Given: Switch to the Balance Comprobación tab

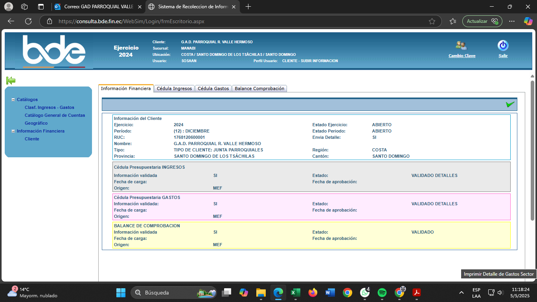Looking at the screenshot, I should pyautogui.click(x=259, y=88).
